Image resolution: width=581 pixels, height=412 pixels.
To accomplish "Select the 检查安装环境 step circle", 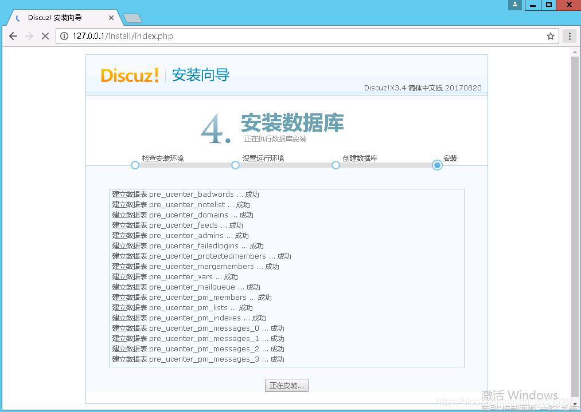I will point(135,165).
